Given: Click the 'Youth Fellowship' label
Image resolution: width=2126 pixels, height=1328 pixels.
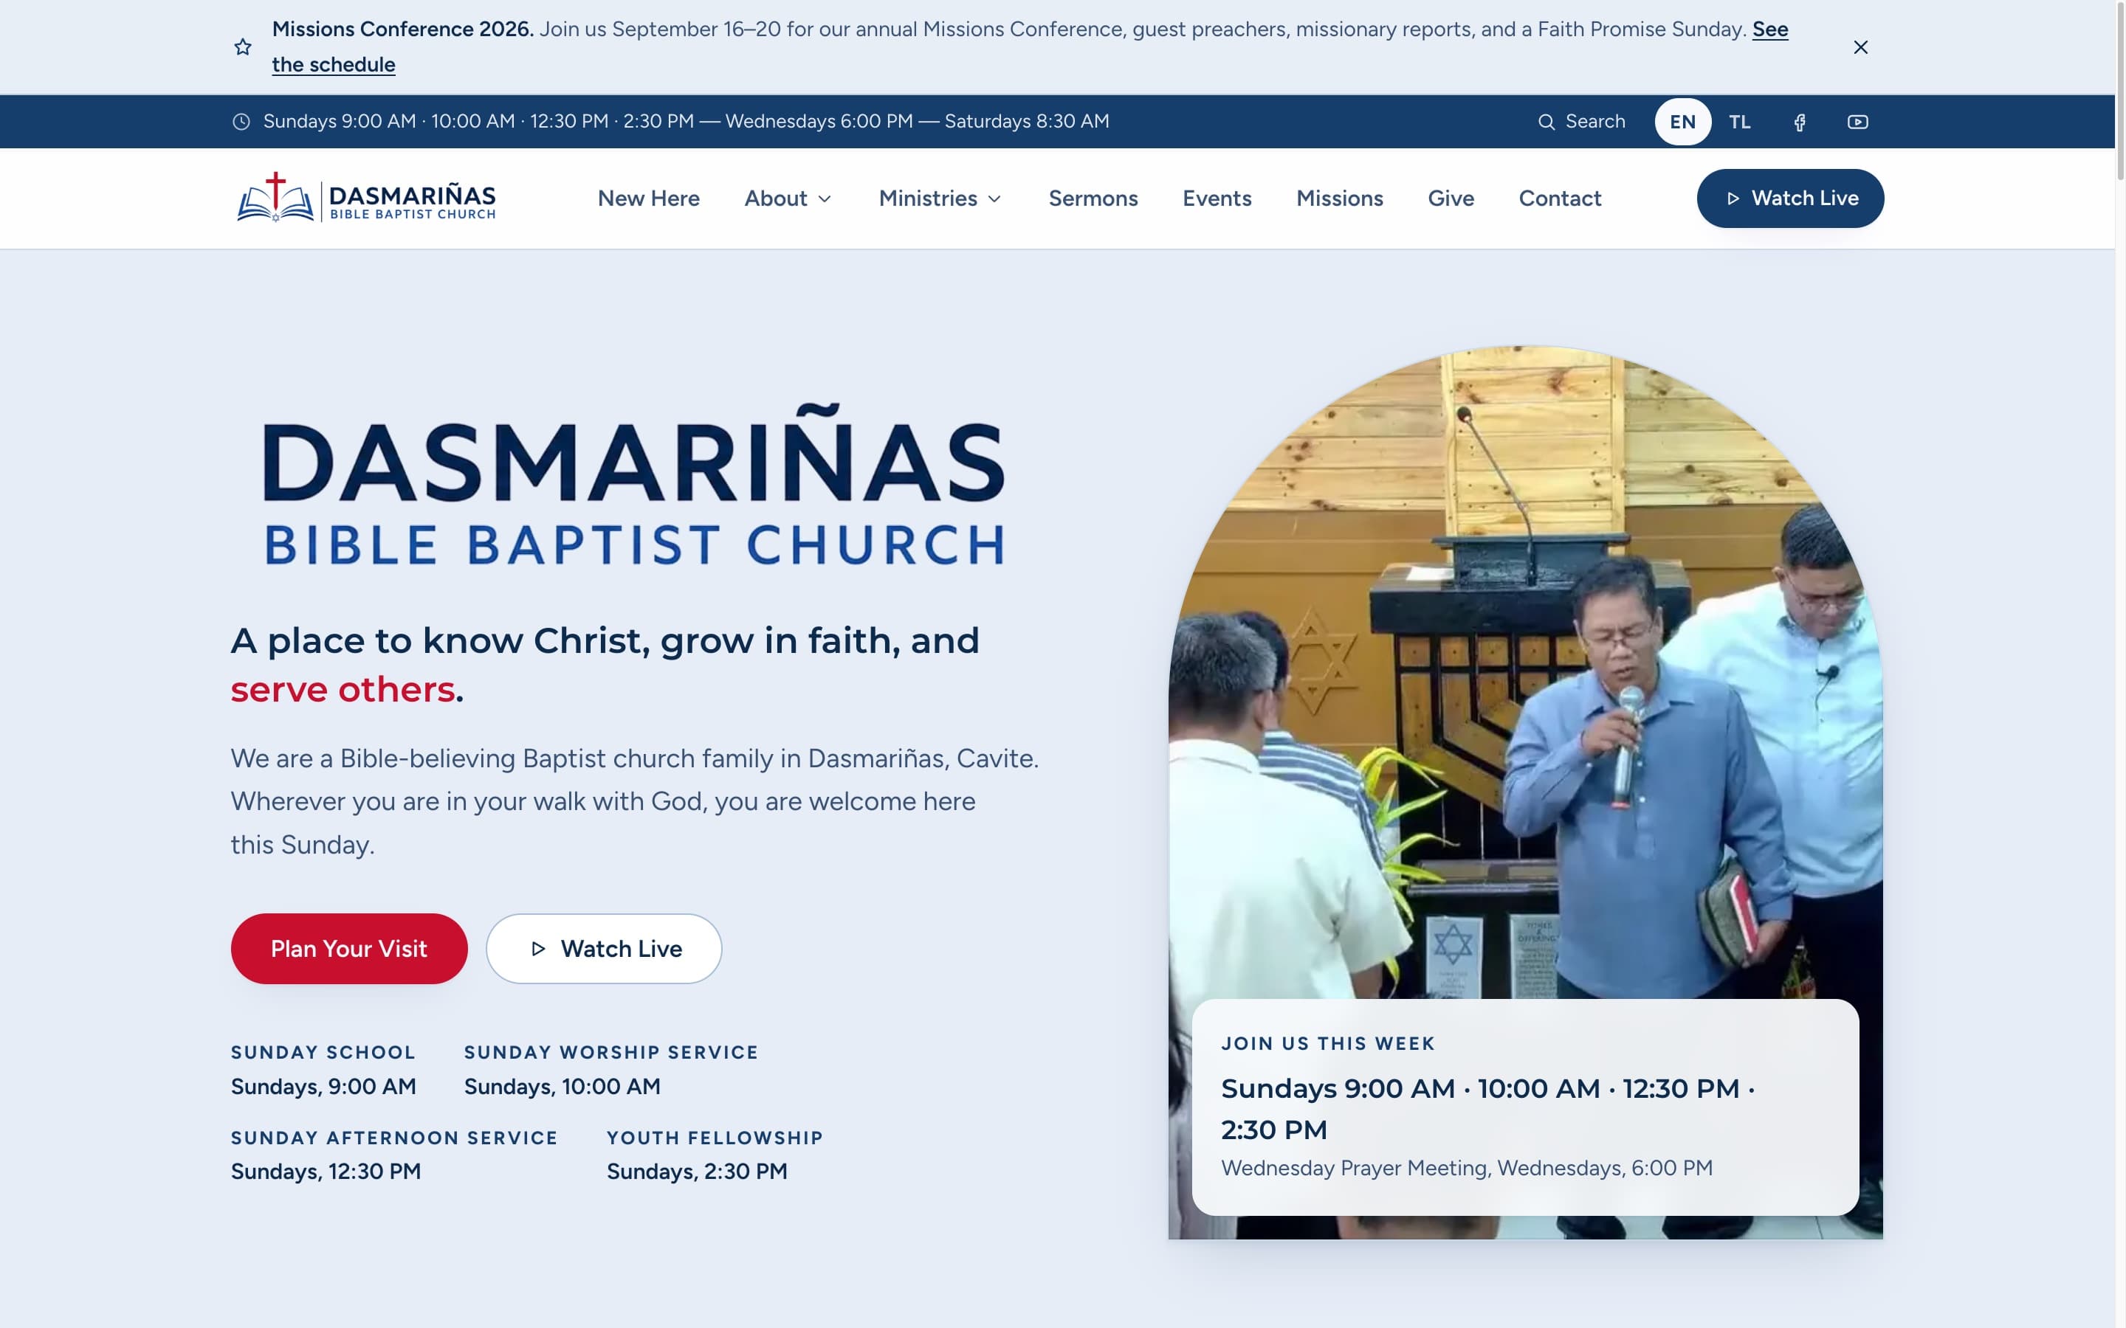Looking at the screenshot, I should [715, 1138].
